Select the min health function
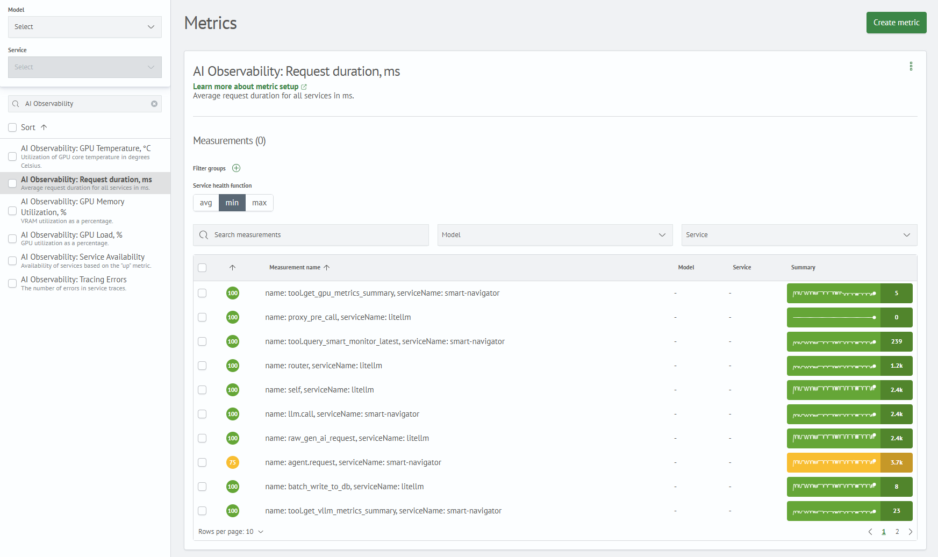 (232, 203)
